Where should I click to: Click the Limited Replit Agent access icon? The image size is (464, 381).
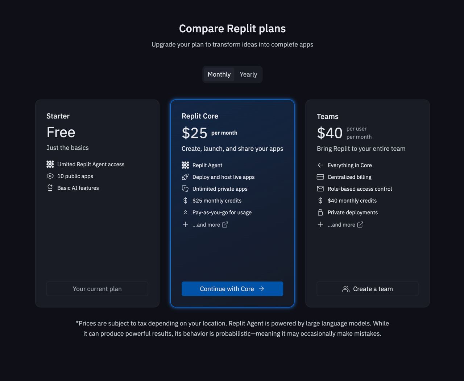click(50, 164)
